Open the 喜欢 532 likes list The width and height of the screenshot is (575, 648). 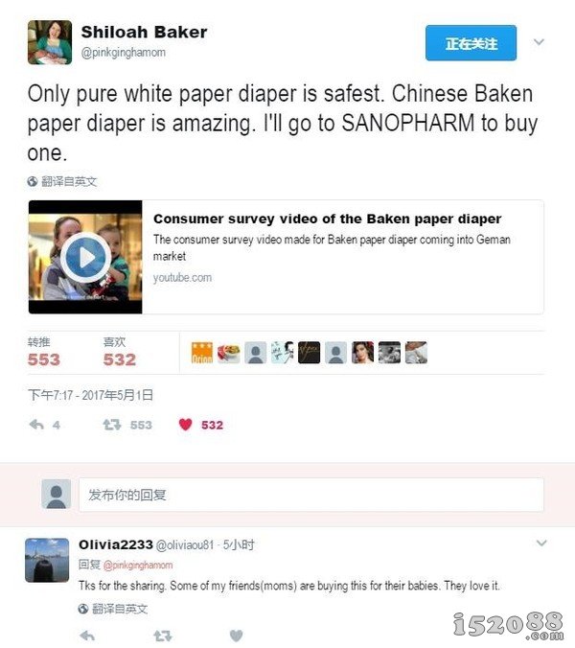coord(120,352)
